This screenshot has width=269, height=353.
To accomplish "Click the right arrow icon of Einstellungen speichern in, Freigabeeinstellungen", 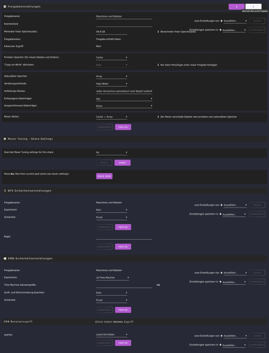I will pos(220,30).
